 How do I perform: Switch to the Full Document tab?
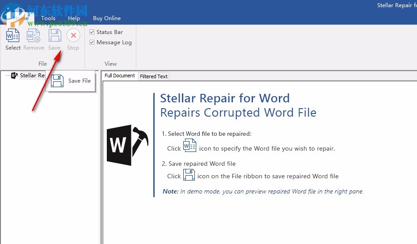point(120,76)
